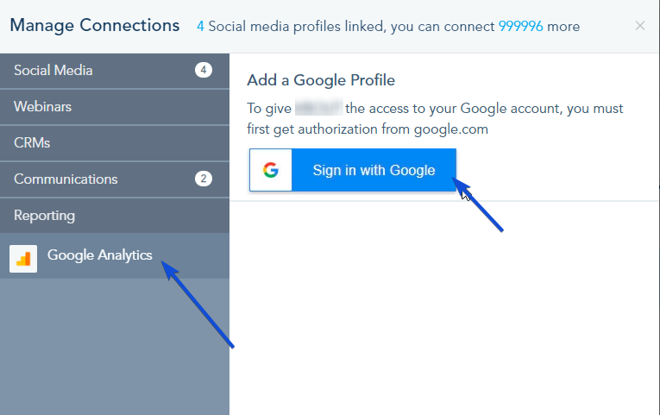The width and height of the screenshot is (660, 415).
Task: Open the Webinars section
Action: 115,107
